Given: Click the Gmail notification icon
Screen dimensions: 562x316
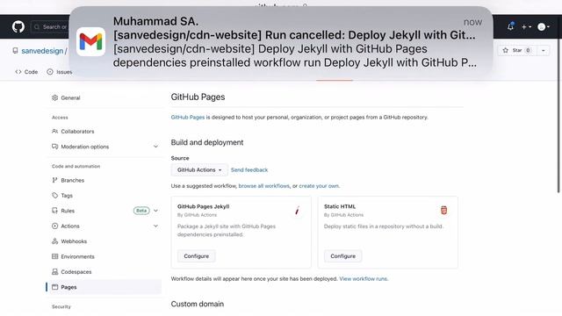Looking at the screenshot, I should click(90, 42).
